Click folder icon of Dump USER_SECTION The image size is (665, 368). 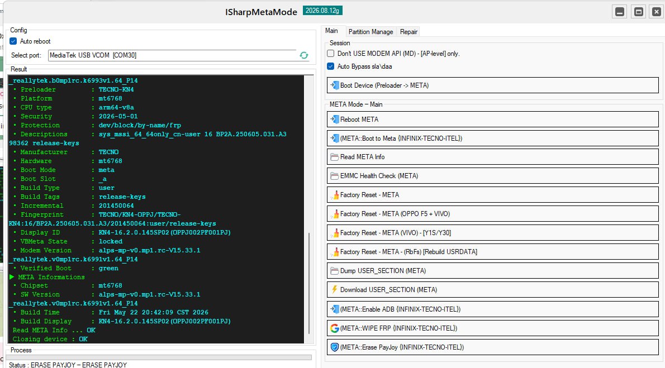pyautogui.click(x=334, y=271)
